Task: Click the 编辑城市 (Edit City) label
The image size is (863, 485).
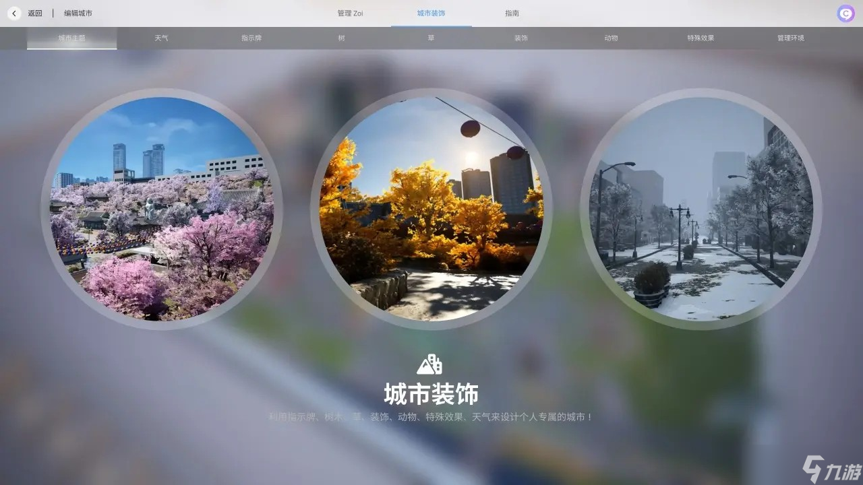Action: point(76,12)
